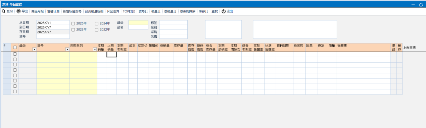The image size is (426, 128).
Task: Click the 上期销量 column header
Action: coord(111,47)
